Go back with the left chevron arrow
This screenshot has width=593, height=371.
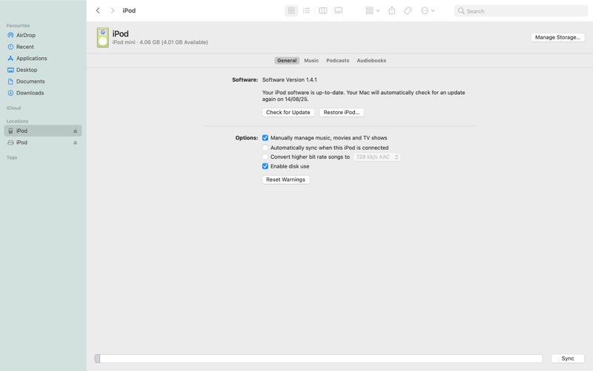tap(98, 10)
